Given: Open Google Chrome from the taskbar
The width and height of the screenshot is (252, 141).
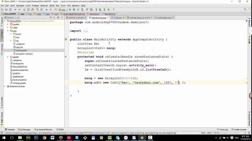Looking at the screenshot, I should point(44,137).
